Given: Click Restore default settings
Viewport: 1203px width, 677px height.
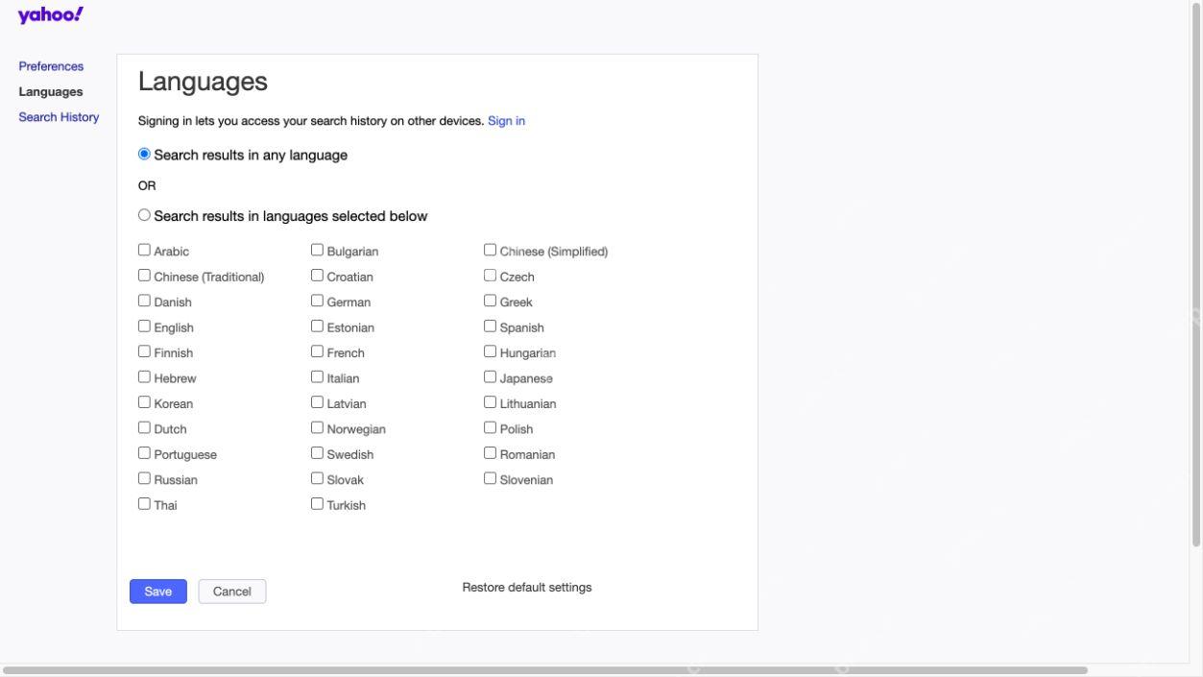Looking at the screenshot, I should (527, 588).
